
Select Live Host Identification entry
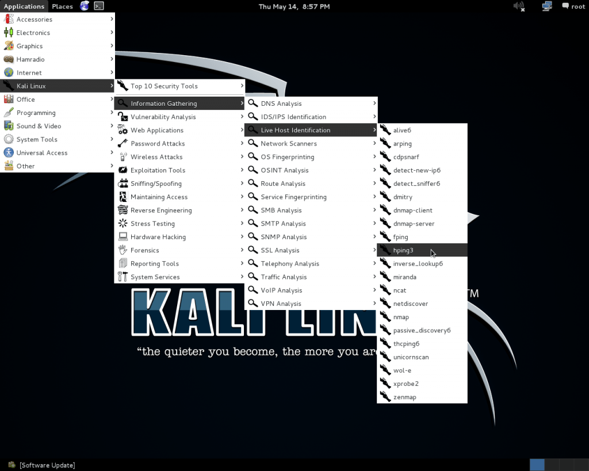[311, 130]
